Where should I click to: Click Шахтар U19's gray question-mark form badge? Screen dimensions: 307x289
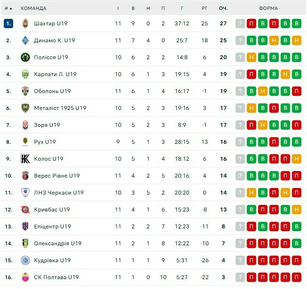click(240, 23)
